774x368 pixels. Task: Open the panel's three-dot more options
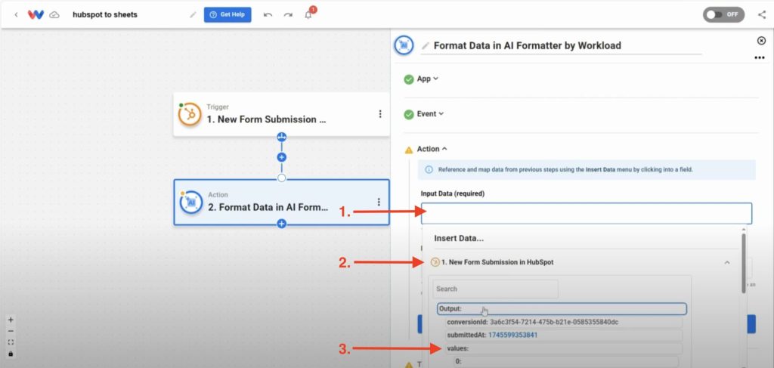coord(760,57)
